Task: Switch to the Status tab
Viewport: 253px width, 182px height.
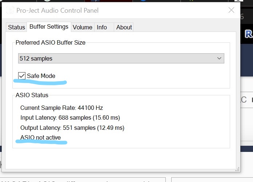Action: 16,27
